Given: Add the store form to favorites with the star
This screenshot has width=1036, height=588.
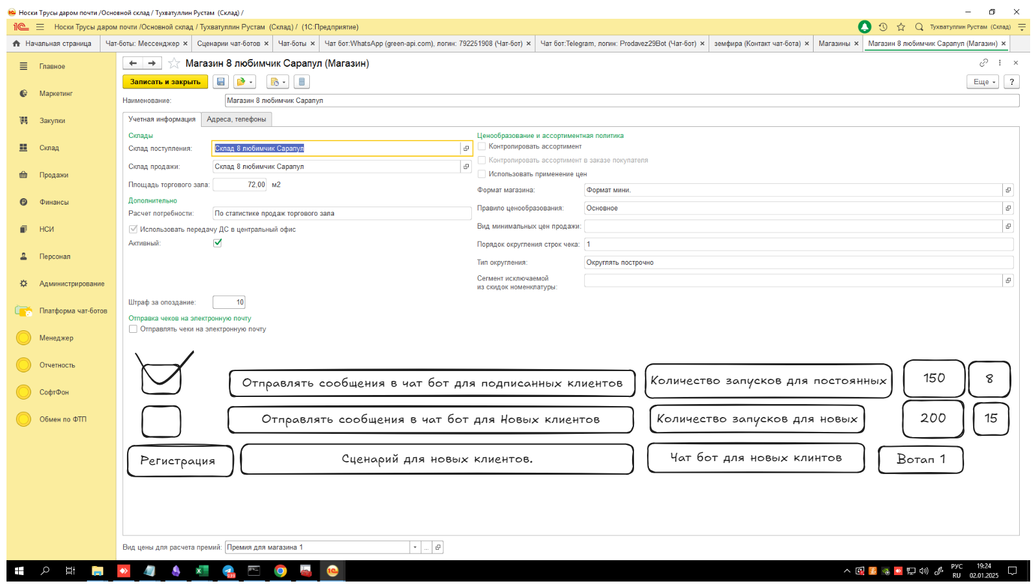Looking at the screenshot, I should [174, 63].
